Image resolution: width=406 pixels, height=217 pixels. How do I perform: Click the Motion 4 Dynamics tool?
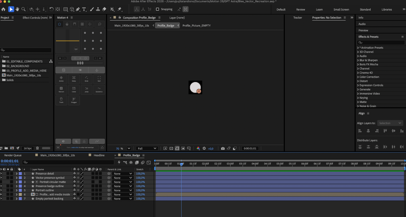(99, 90)
